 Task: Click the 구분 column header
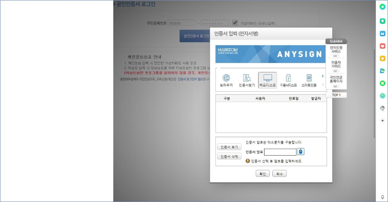[x=227, y=99]
